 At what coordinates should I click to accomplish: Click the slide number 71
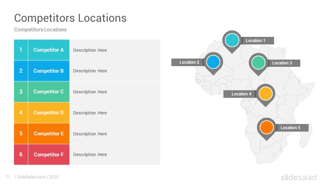tap(8, 177)
